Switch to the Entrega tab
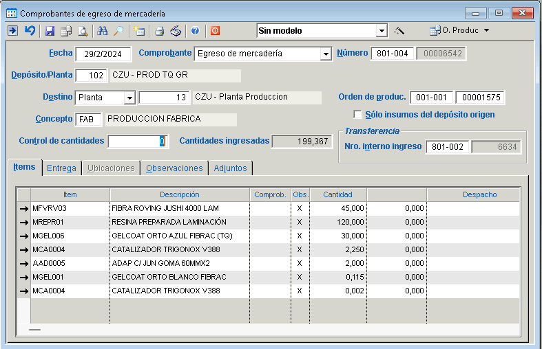Viewport: 542px width, 349px height. (x=61, y=168)
